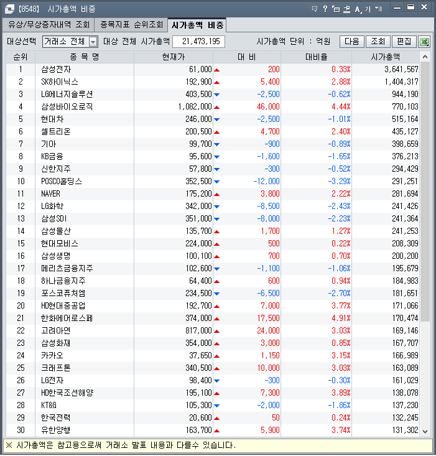This screenshot has width=436, height=456.
Task: Select 크래프톤 in the list
Action: click(x=56, y=368)
